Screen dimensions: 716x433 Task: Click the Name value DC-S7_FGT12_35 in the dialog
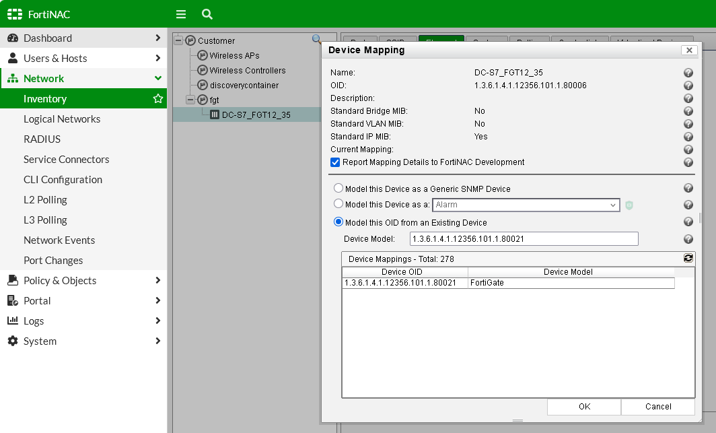pos(508,73)
